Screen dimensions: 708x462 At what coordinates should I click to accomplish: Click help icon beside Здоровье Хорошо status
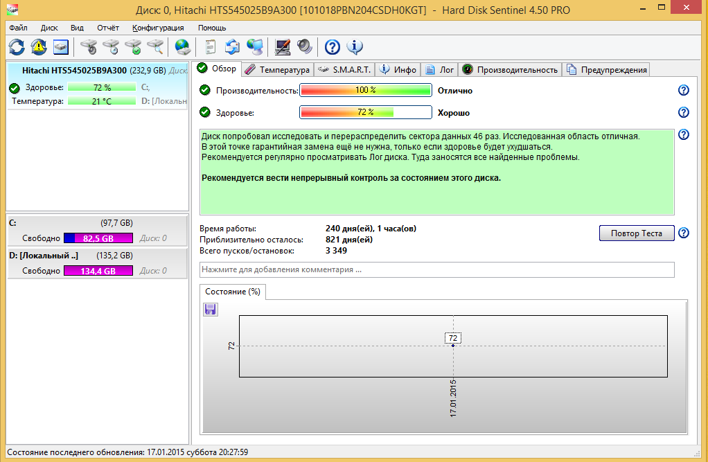coord(684,112)
